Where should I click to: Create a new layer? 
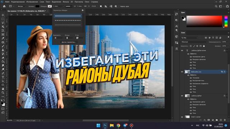click(x=221, y=120)
